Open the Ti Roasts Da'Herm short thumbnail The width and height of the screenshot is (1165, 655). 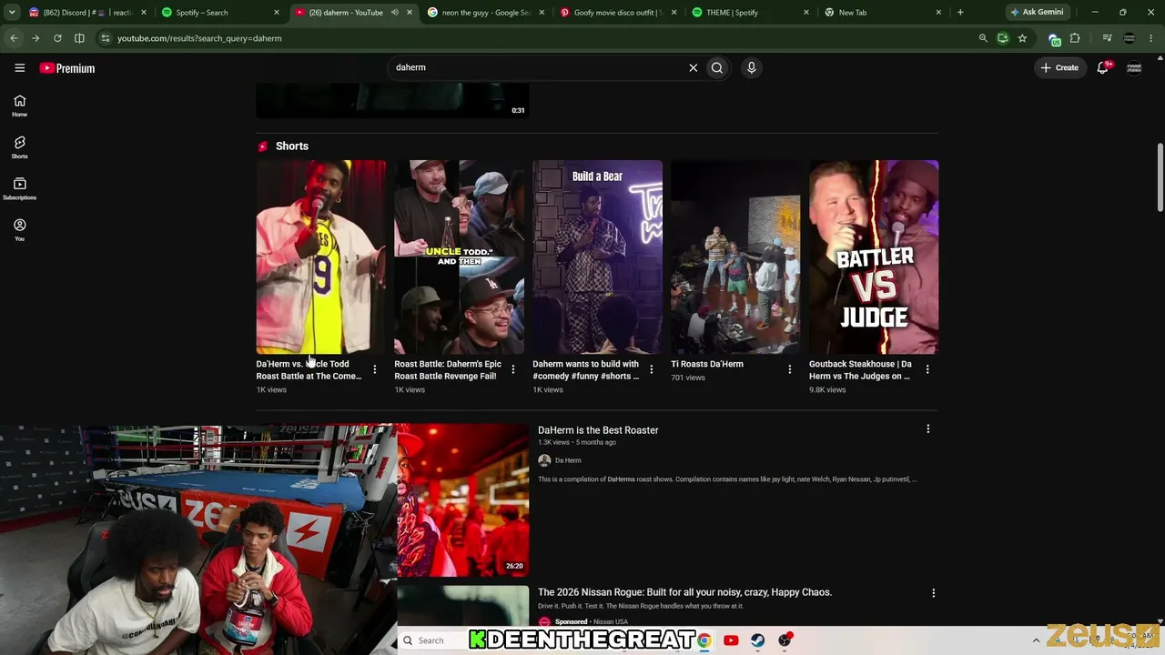(x=735, y=257)
